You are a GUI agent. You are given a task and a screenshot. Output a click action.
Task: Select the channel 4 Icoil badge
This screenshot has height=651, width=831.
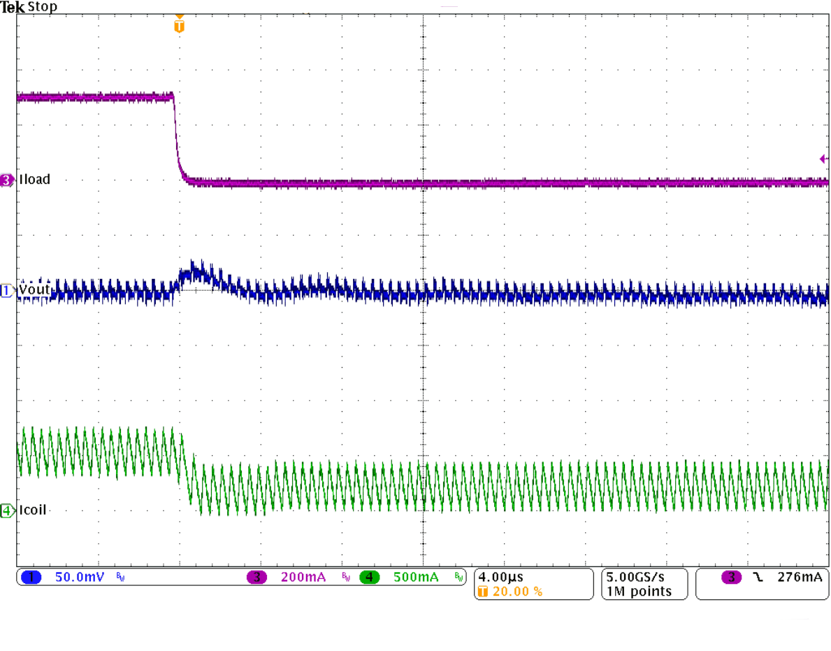[x=6, y=510]
